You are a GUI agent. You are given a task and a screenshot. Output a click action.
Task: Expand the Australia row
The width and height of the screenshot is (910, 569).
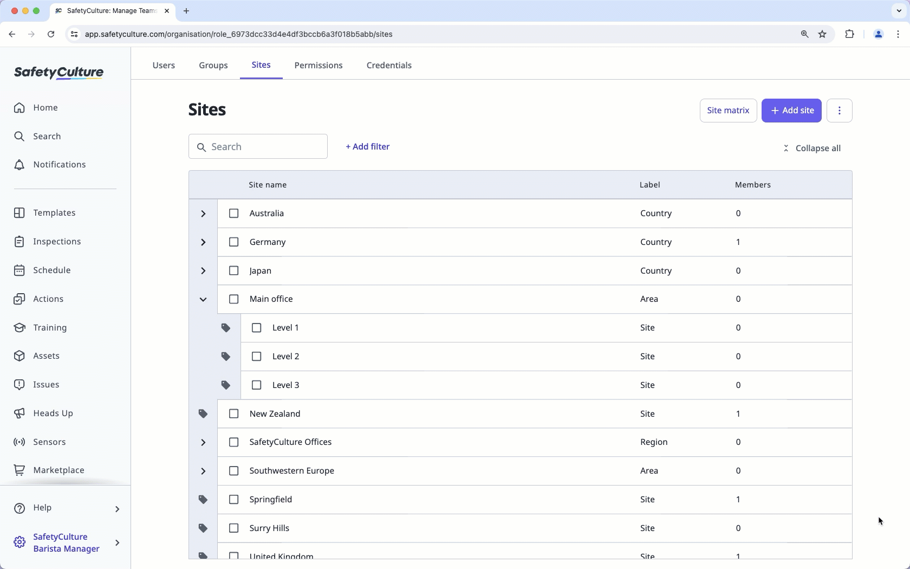pyautogui.click(x=203, y=214)
